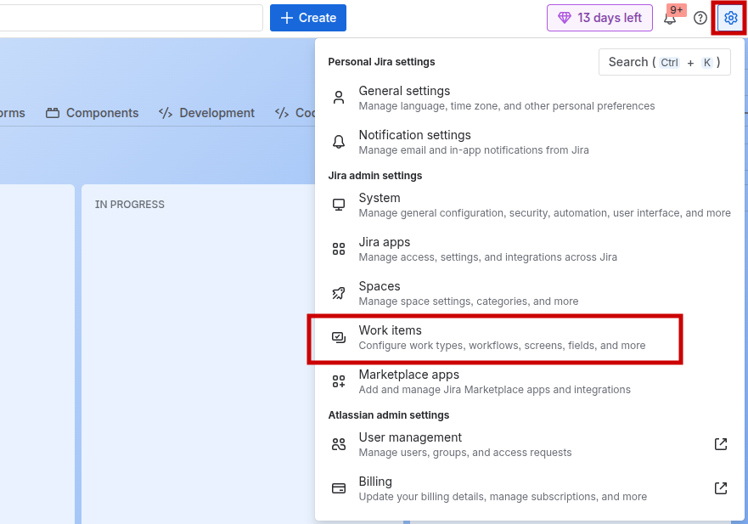Click the General settings person icon
This screenshot has height=524, width=748.
pyautogui.click(x=339, y=98)
